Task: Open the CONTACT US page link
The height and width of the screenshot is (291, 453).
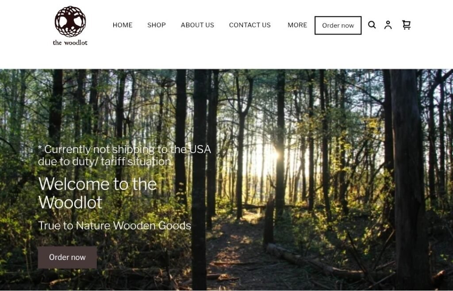Action: 250,25
